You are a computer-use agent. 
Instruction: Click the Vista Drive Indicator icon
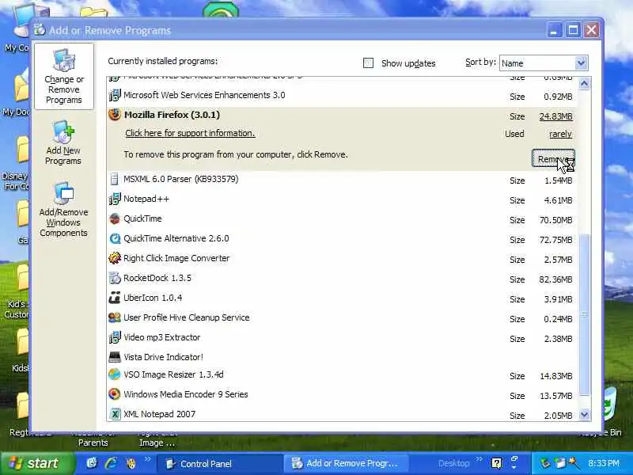[x=115, y=357]
